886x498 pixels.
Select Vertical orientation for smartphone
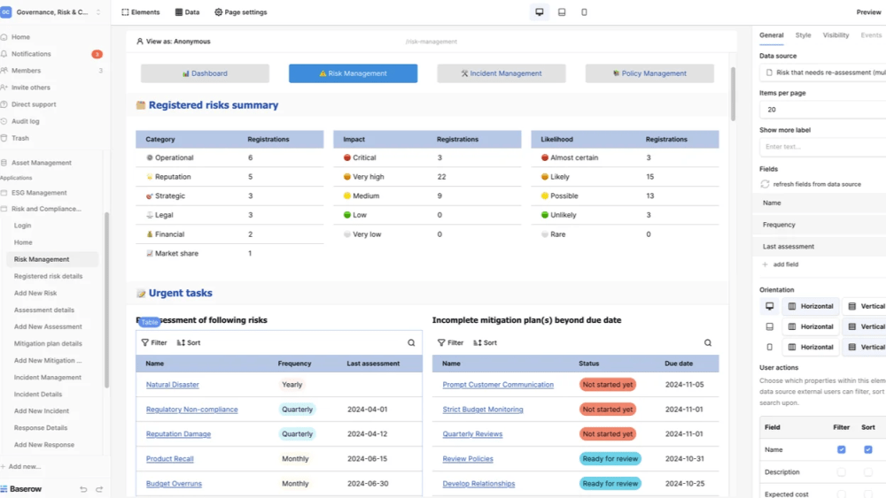tap(866, 347)
